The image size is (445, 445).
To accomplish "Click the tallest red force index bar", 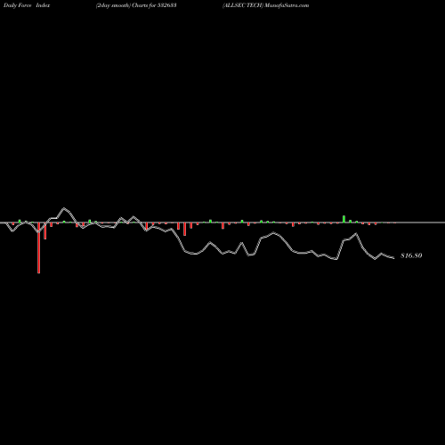I will [x=39, y=247].
